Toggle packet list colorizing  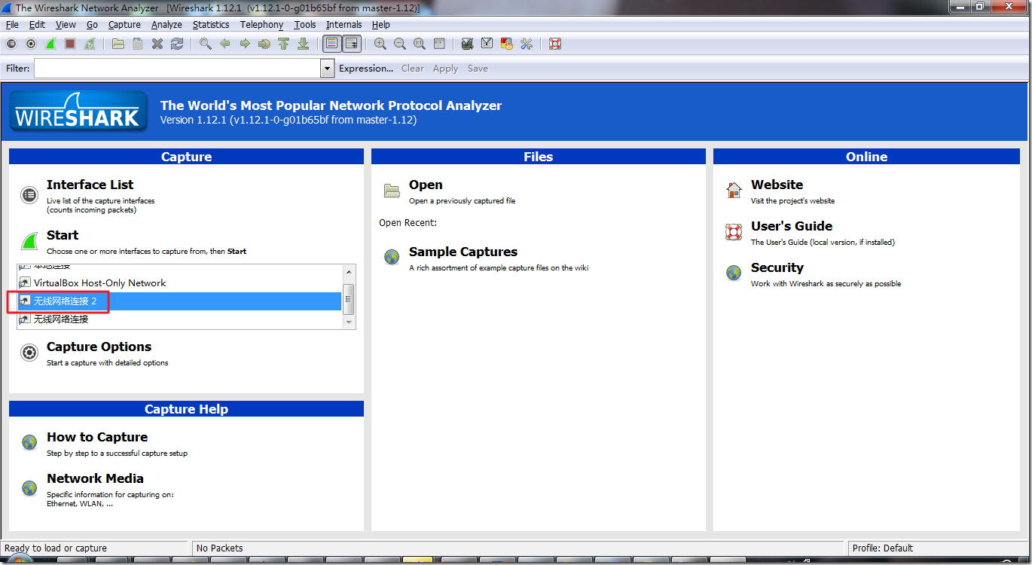(331, 44)
